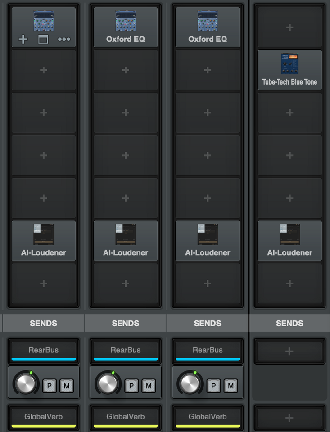This screenshot has width=330, height=432.
Task: Open the RearBus send selector on the first strip
Action: 44,351
